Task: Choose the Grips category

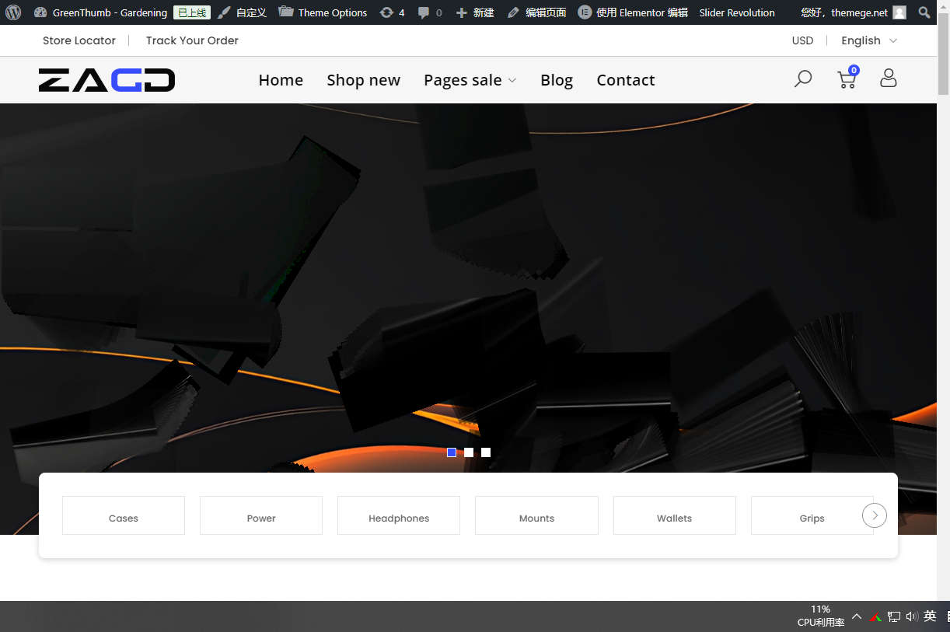Action: tap(812, 515)
